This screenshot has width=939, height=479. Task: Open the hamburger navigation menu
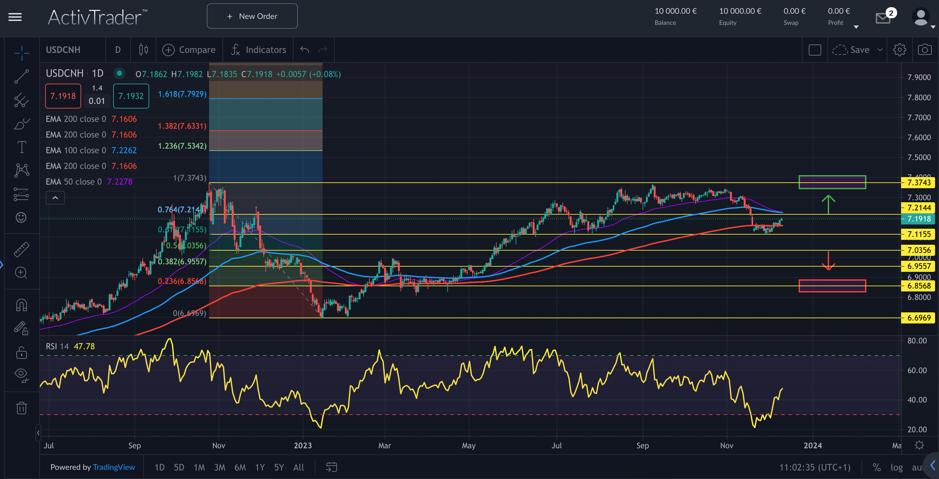click(x=15, y=17)
